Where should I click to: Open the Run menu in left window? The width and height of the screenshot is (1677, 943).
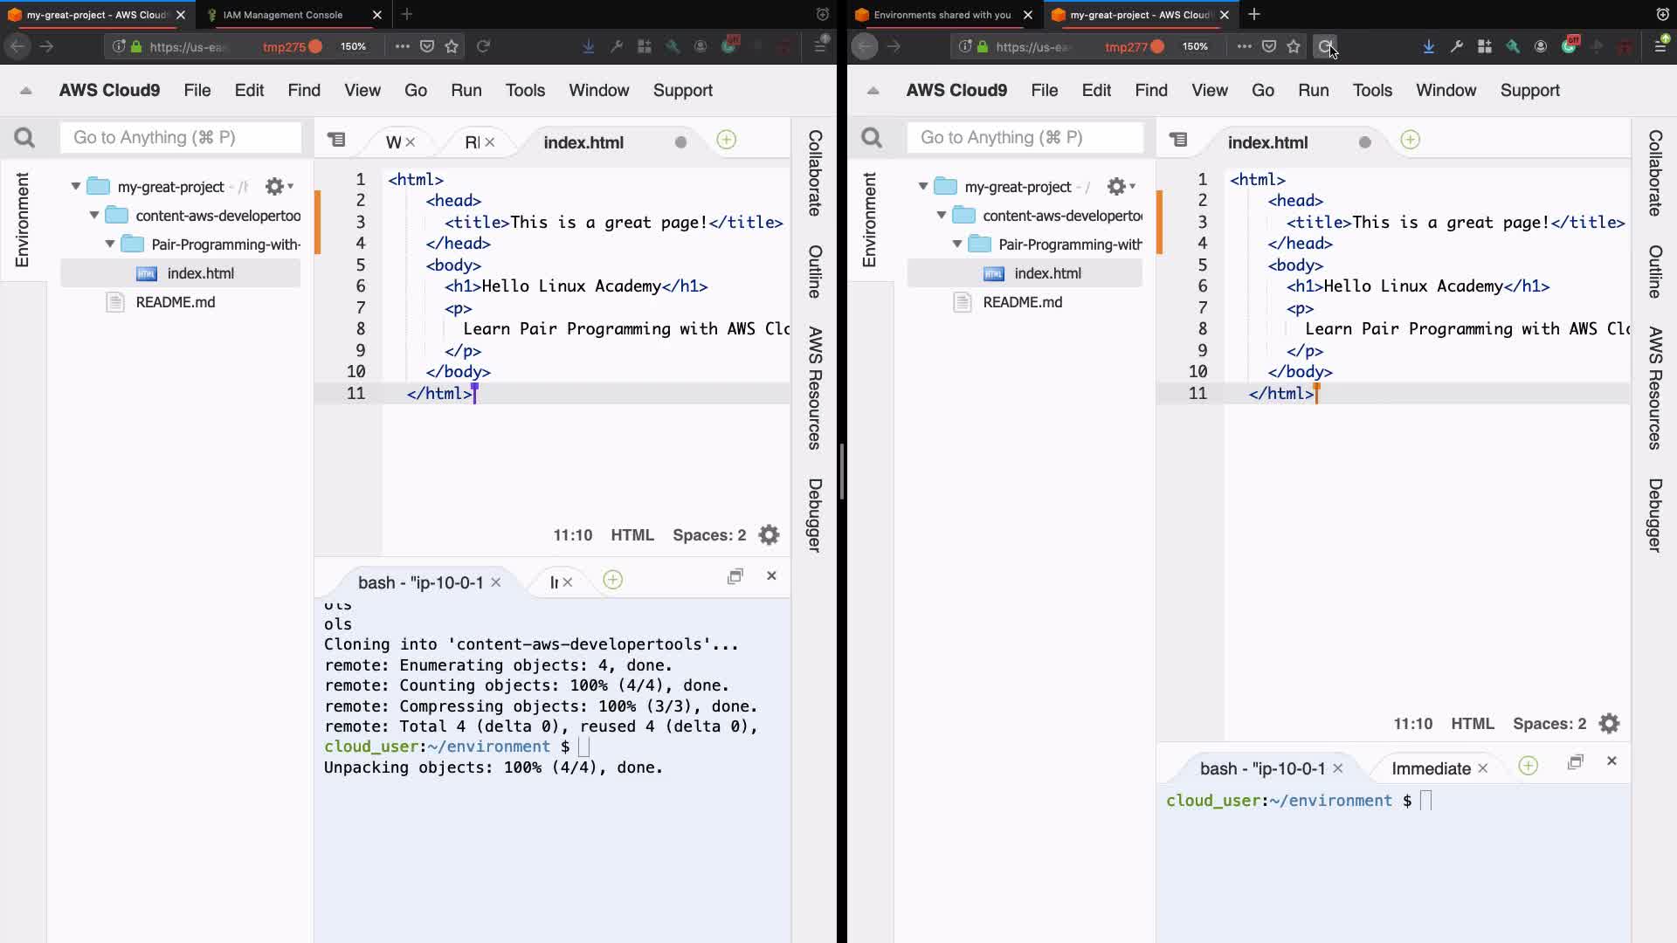(x=466, y=90)
